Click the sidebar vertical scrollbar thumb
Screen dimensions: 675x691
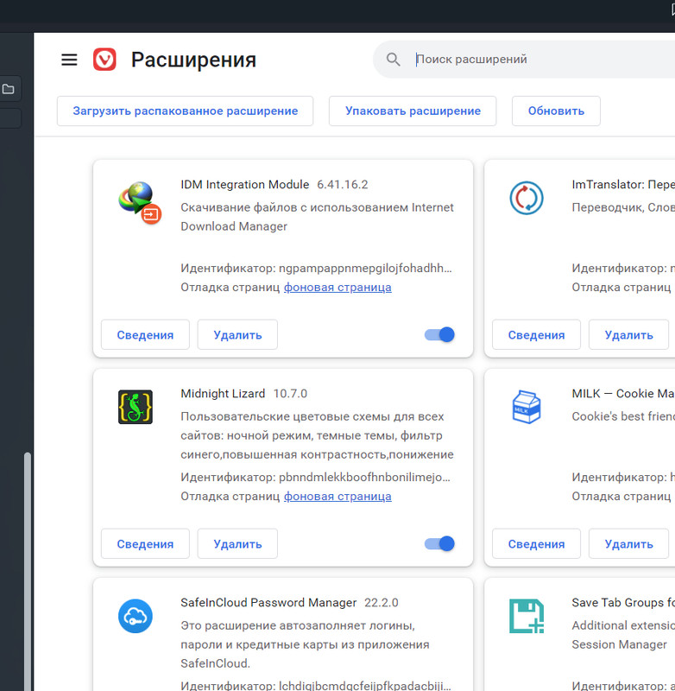(x=28, y=571)
